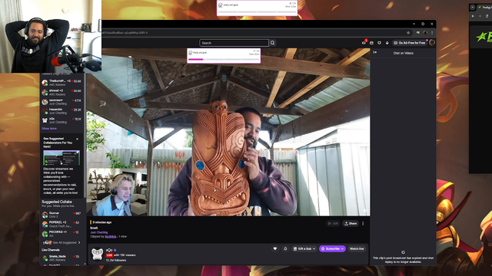Viewport: 492px width, 276px height.
Task: Click the '3 minutes ago' timestamp
Action: point(102,222)
